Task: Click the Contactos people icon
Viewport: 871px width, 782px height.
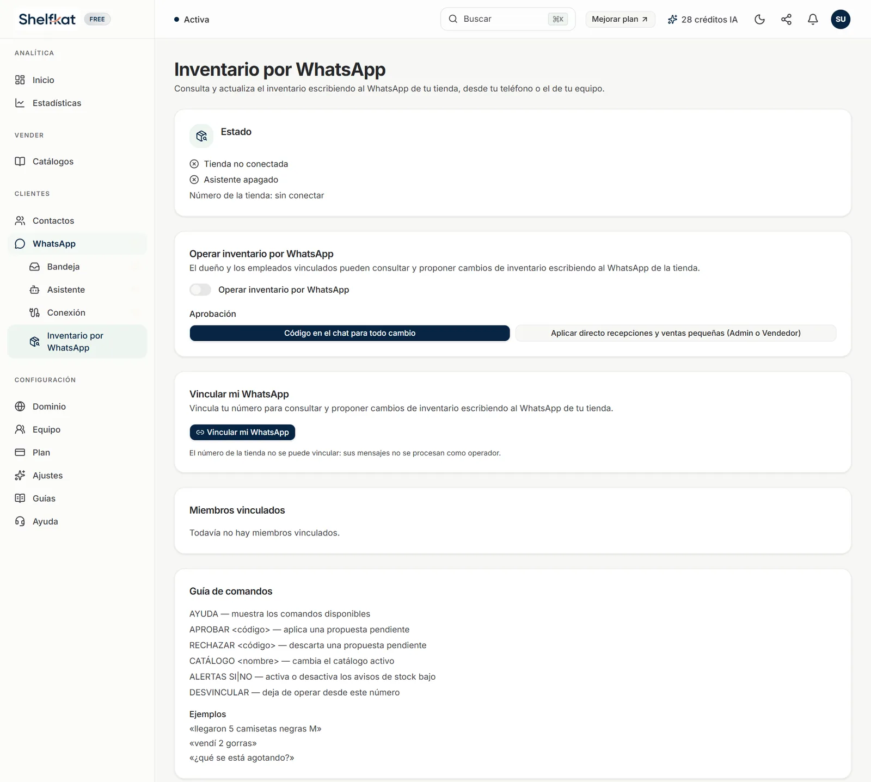Action: 20,220
